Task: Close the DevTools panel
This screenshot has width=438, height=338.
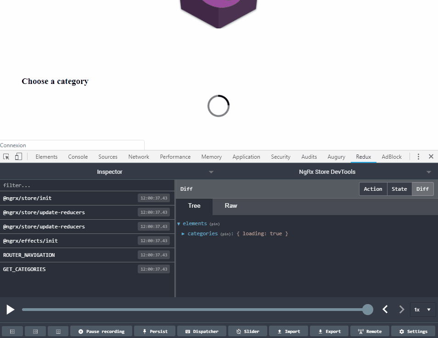Action: point(431,156)
